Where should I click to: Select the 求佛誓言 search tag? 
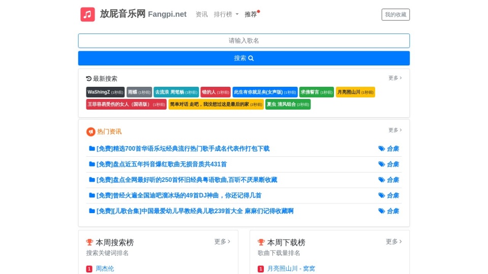tap(317, 92)
